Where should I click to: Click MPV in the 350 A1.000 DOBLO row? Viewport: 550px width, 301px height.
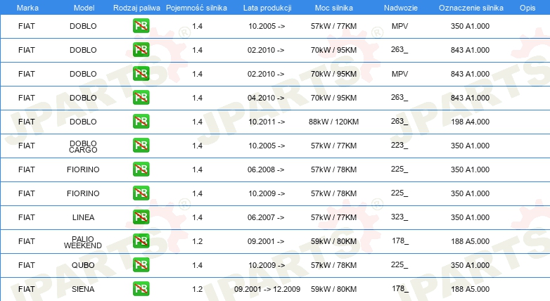click(400, 26)
